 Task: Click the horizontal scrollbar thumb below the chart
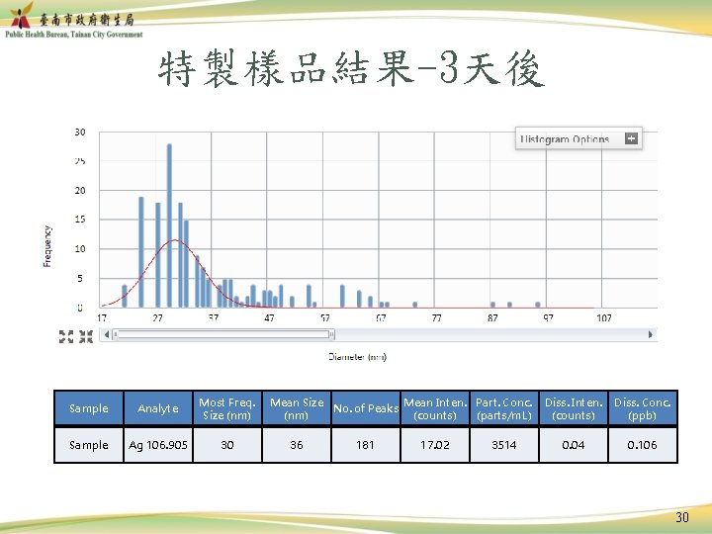pyautogui.click(x=223, y=334)
